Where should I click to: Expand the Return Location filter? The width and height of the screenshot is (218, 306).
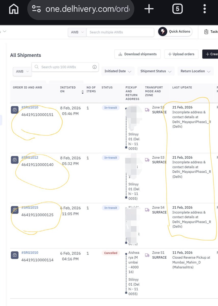196,71
